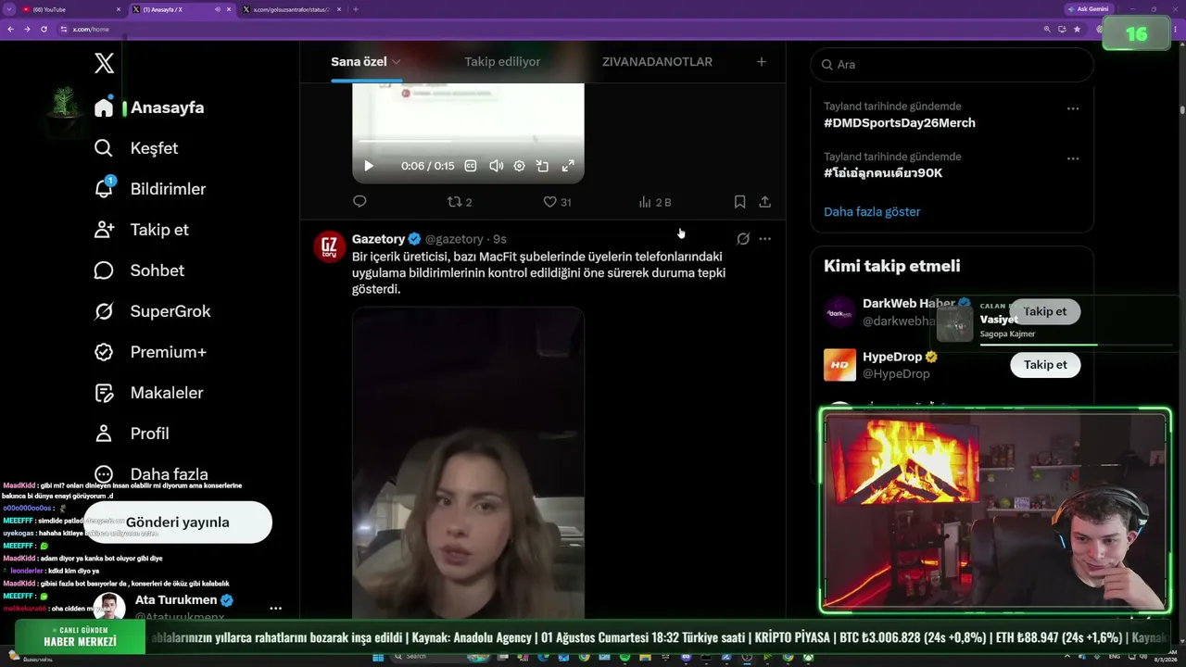Viewport: 1186px width, 667px height.
Task: Open Premium+ in sidebar
Action: pos(150,352)
